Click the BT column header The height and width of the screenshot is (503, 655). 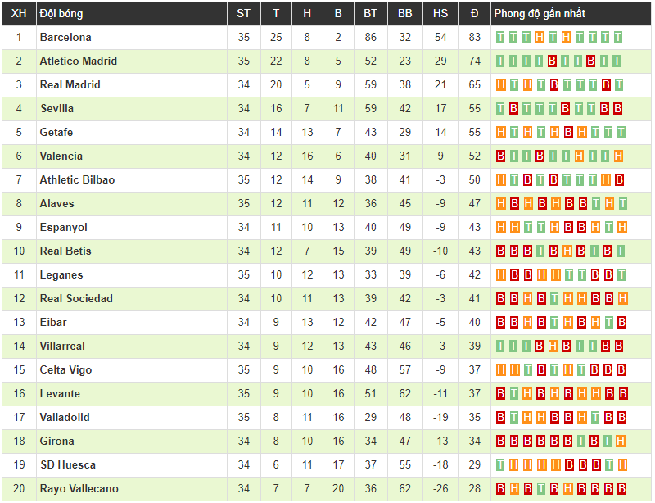[x=371, y=14]
